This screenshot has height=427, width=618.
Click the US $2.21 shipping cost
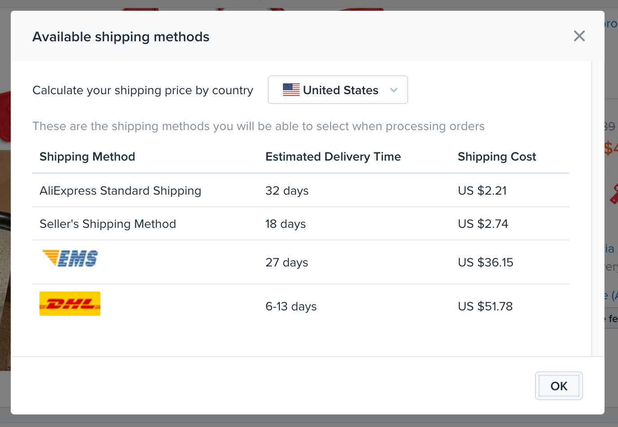[x=482, y=191]
